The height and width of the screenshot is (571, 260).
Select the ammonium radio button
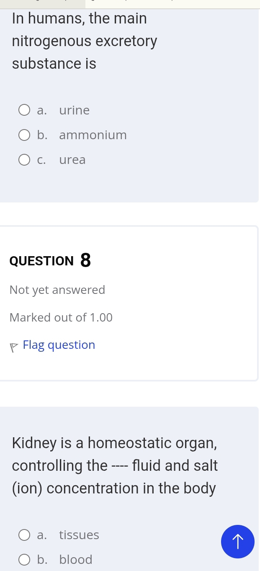pyautogui.click(x=24, y=135)
